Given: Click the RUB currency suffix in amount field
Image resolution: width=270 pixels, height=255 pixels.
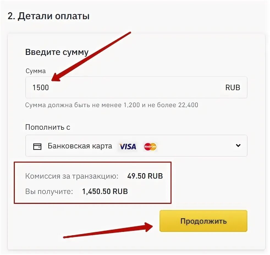Looking at the screenshot, I should pos(233,88).
